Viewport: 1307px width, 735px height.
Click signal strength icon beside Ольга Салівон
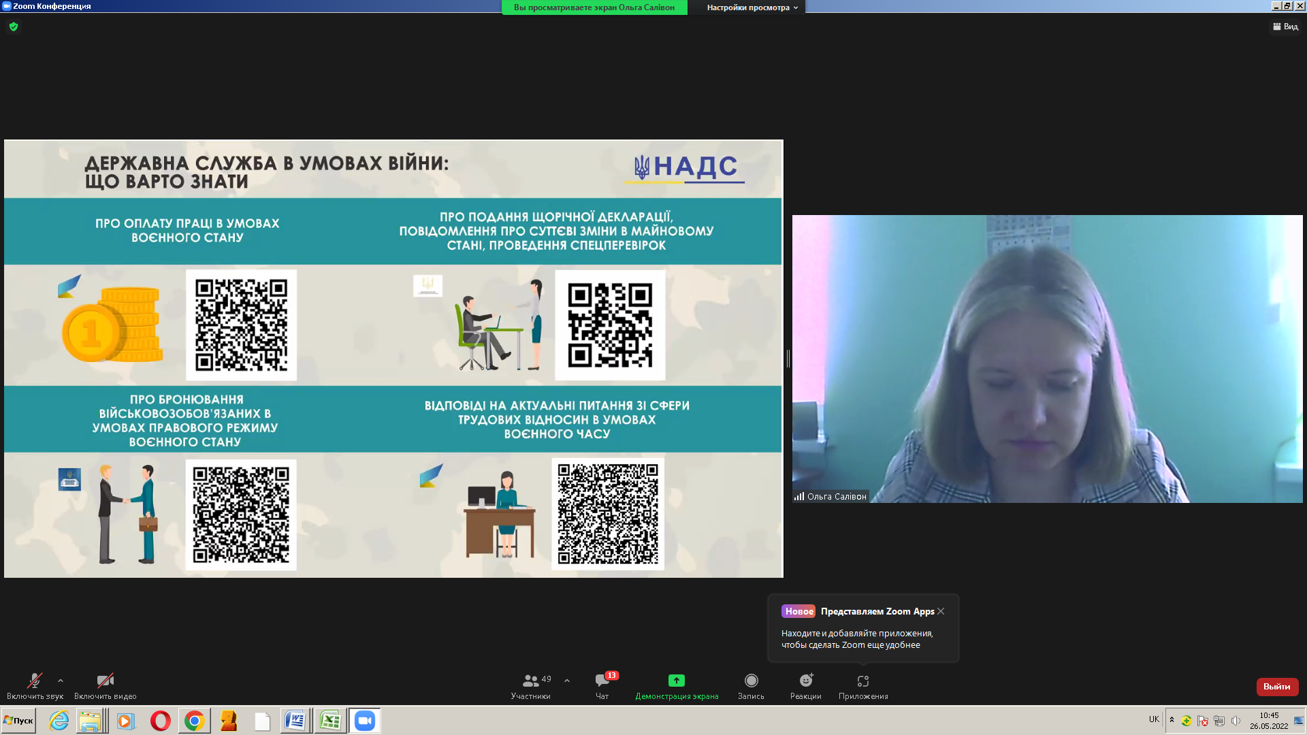tap(799, 496)
